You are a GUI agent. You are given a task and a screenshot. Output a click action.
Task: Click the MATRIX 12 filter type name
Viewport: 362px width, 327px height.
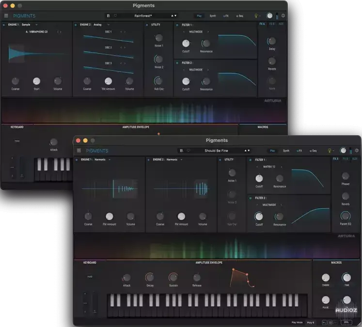click(x=269, y=167)
